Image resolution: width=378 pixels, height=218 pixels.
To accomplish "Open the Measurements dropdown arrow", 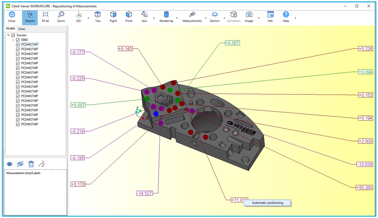I will click(206, 18).
